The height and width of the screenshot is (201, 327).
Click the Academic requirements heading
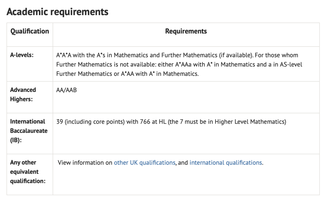point(57,12)
